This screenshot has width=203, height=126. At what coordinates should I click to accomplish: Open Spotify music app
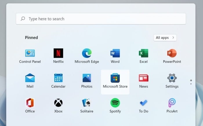pyautogui.click(x=115, y=106)
